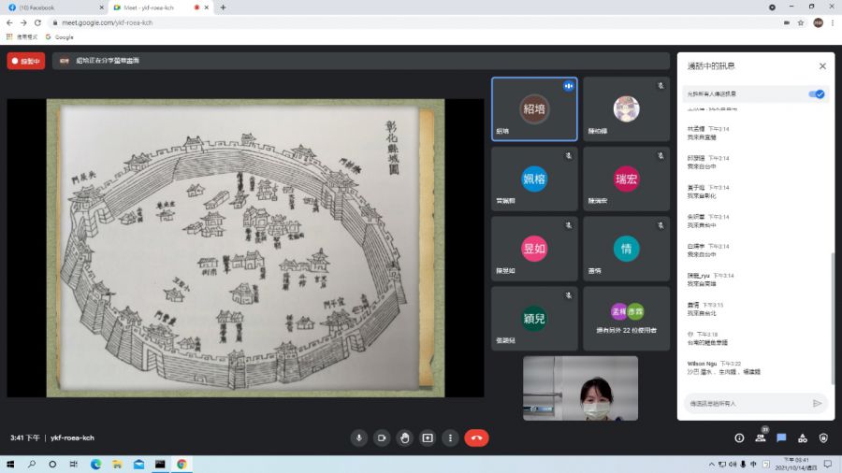Mute the microphone in call controls
842x473 pixels.
coord(358,437)
